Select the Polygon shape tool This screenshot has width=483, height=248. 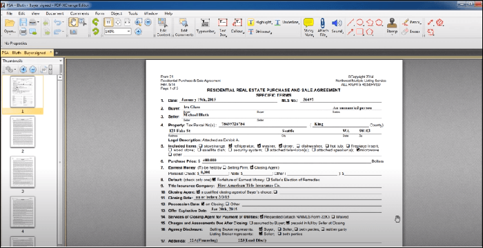tap(370, 32)
